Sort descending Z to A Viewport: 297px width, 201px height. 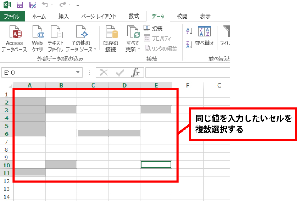coord(190,45)
